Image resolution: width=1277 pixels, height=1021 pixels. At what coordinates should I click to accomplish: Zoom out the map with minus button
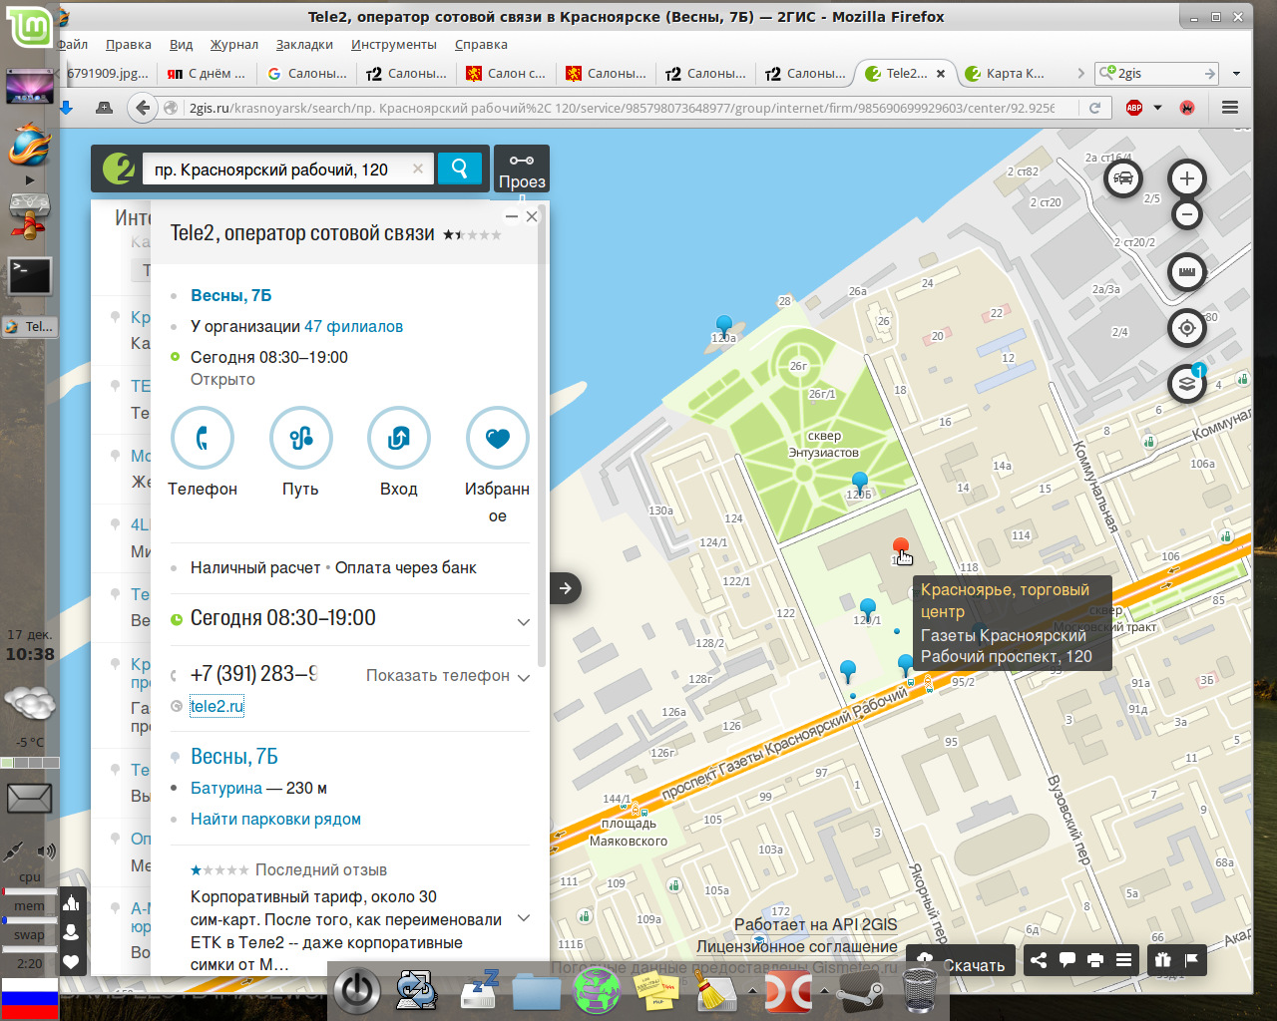point(1186,213)
